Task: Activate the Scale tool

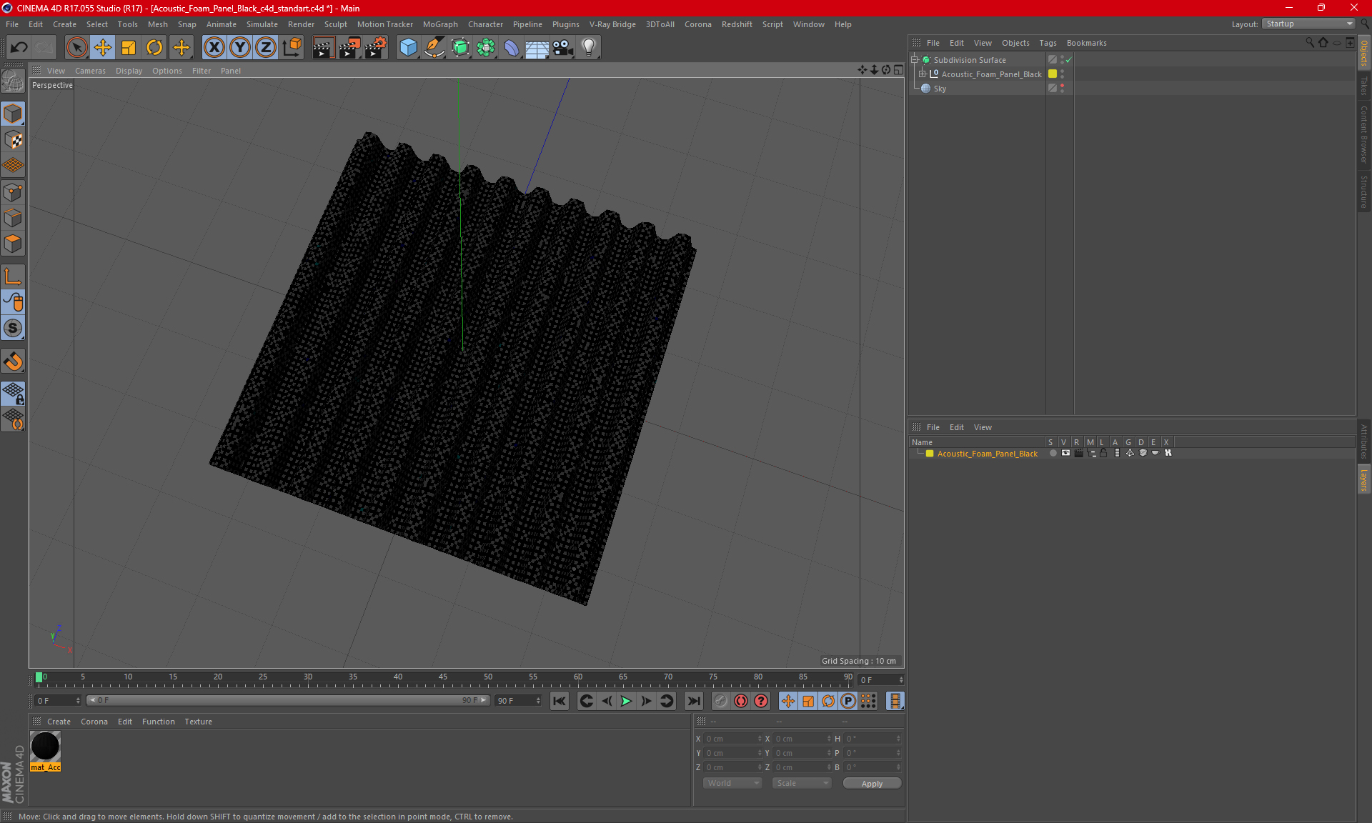Action: 129,48
